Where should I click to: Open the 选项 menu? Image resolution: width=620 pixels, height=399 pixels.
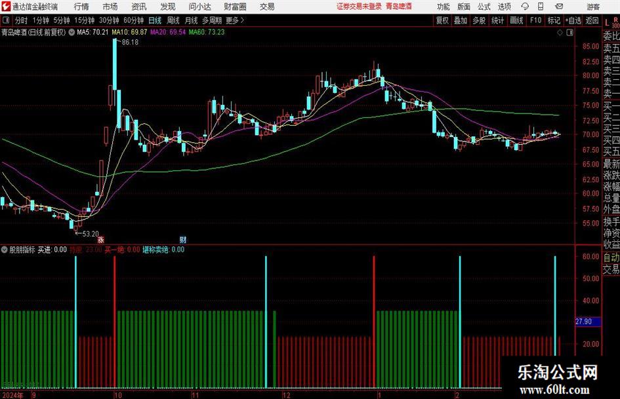504,7
